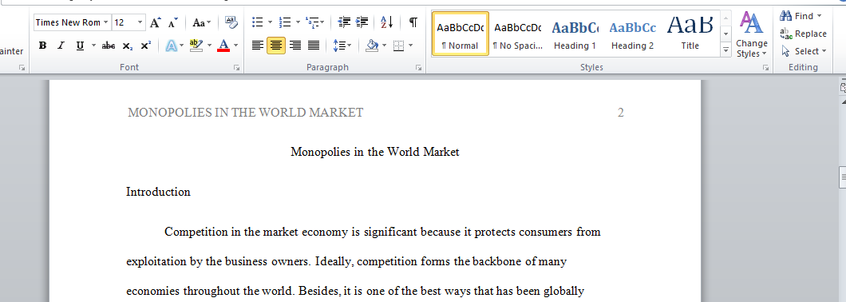The width and height of the screenshot is (846, 302).
Task: Justify paragraph text
Action: pyautogui.click(x=314, y=46)
